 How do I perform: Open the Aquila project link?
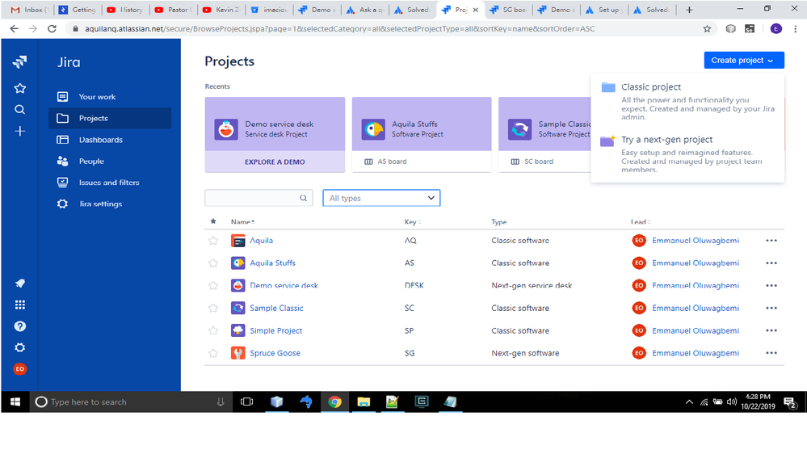click(x=262, y=241)
